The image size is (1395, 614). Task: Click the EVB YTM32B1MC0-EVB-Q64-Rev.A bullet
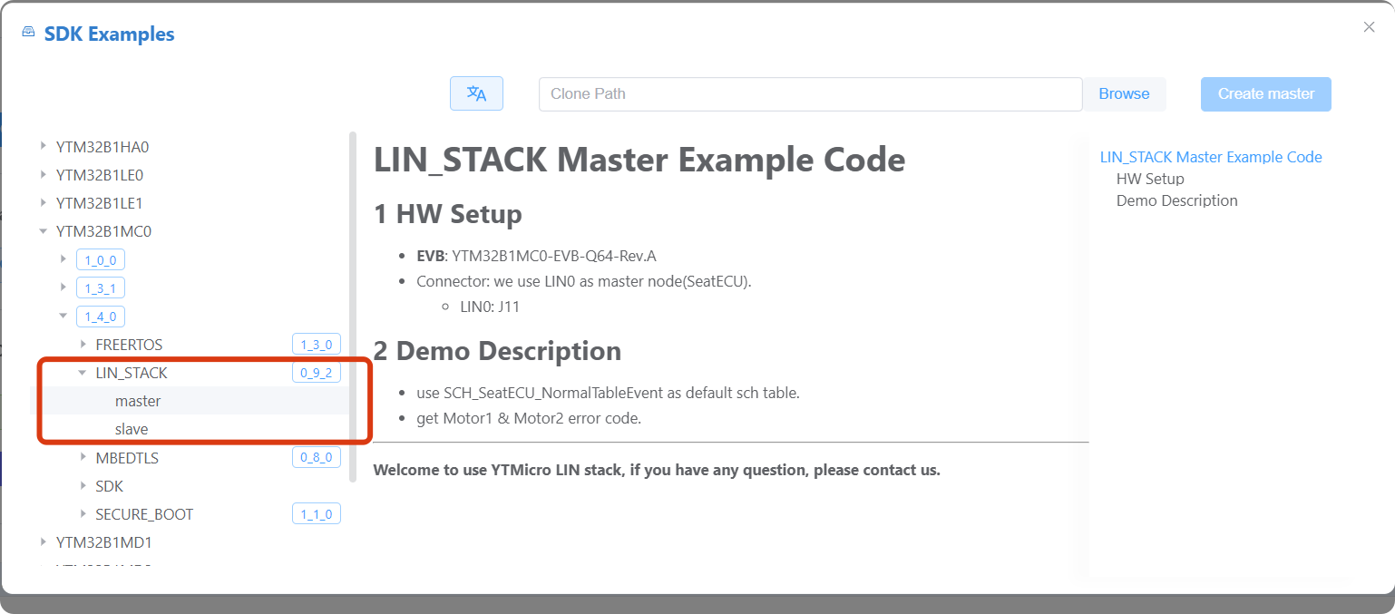click(x=536, y=256)
